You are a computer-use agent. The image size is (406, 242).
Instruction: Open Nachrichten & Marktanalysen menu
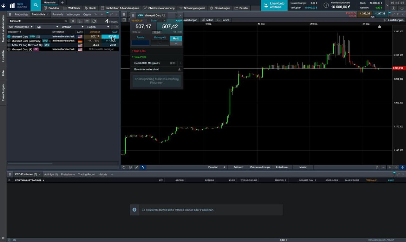pyautogui.click(x=120, y=8)
